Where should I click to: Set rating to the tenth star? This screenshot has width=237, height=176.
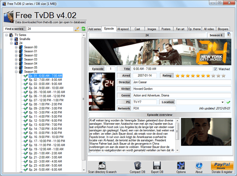point(223,76)
